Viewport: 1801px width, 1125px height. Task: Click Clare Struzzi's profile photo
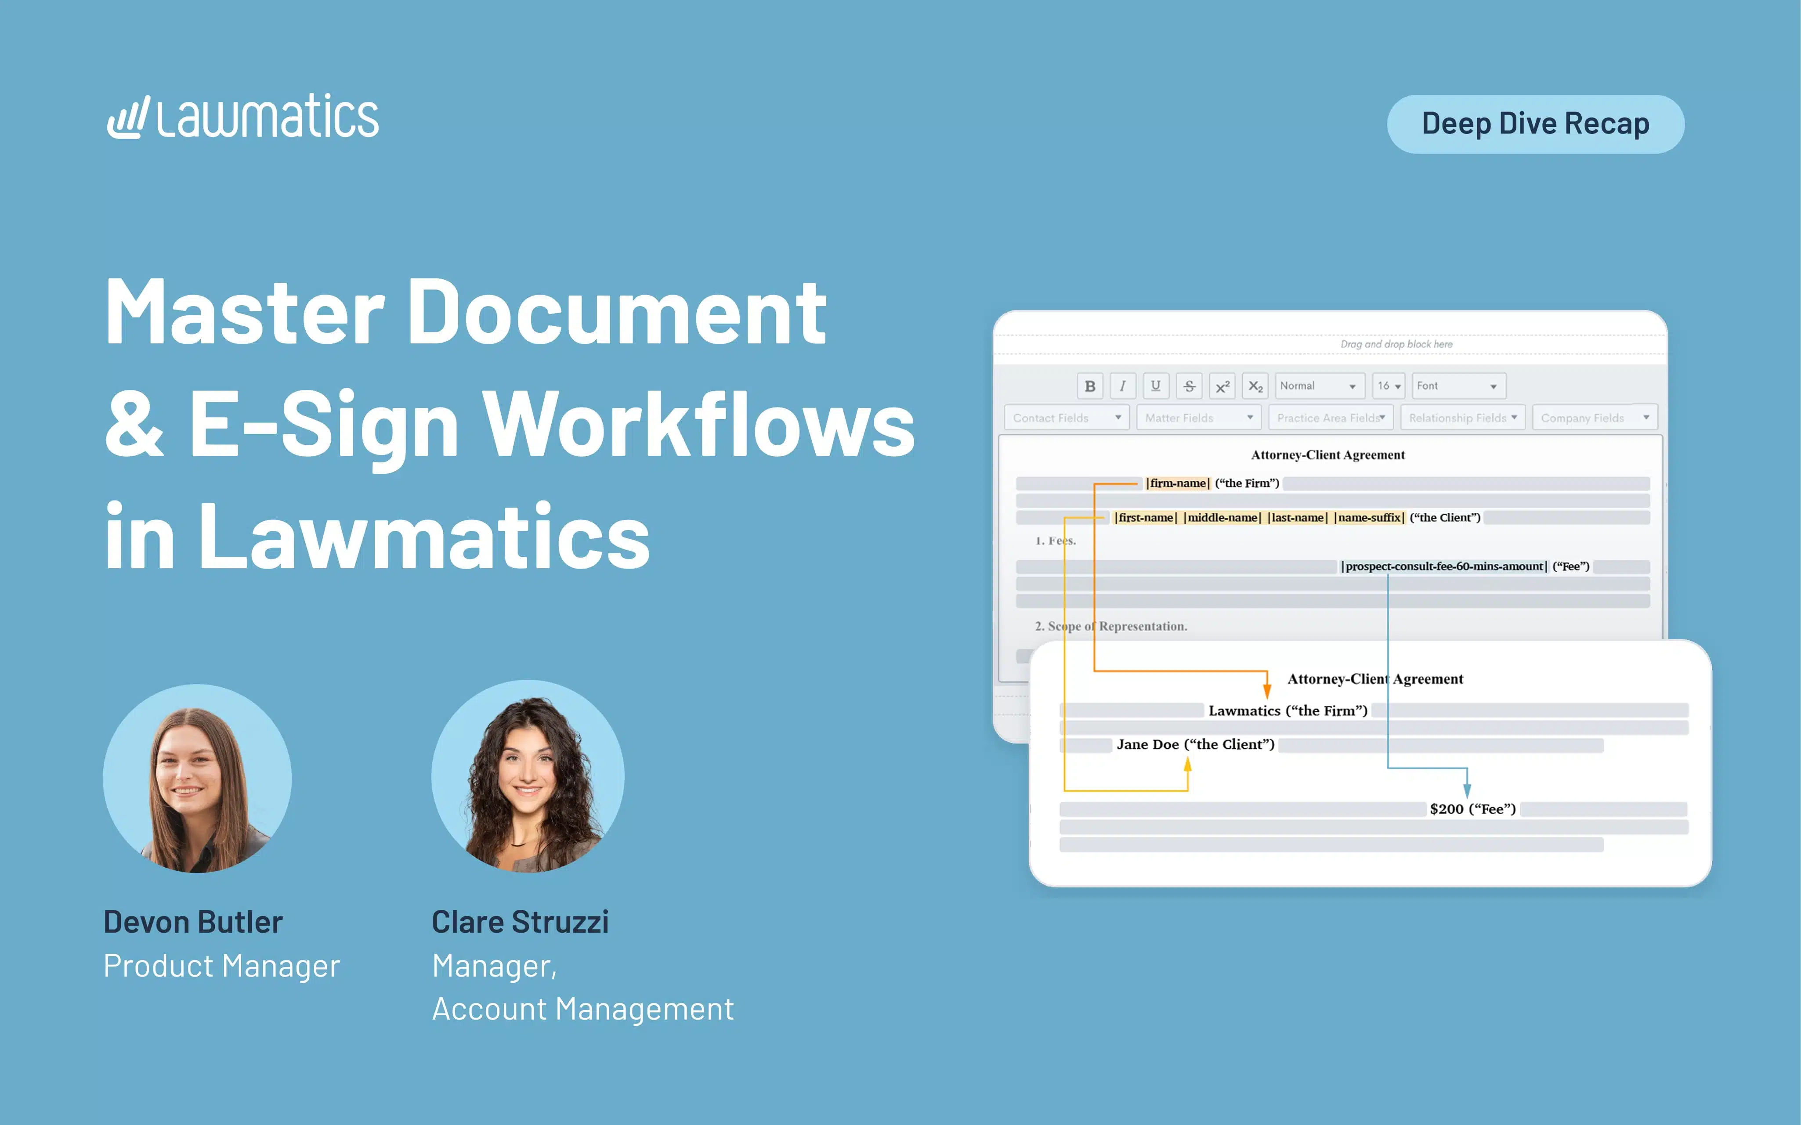click(528, 776)
